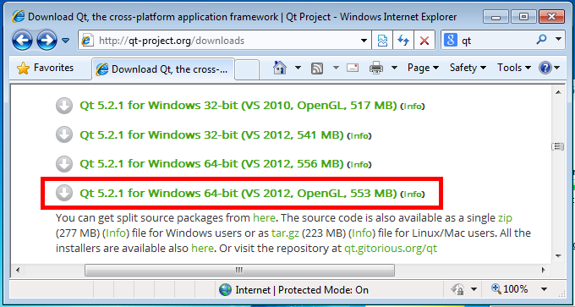Screen dimensions: 575x307
Task: Expand the feeds dropdown arrow
Action: 336,69
